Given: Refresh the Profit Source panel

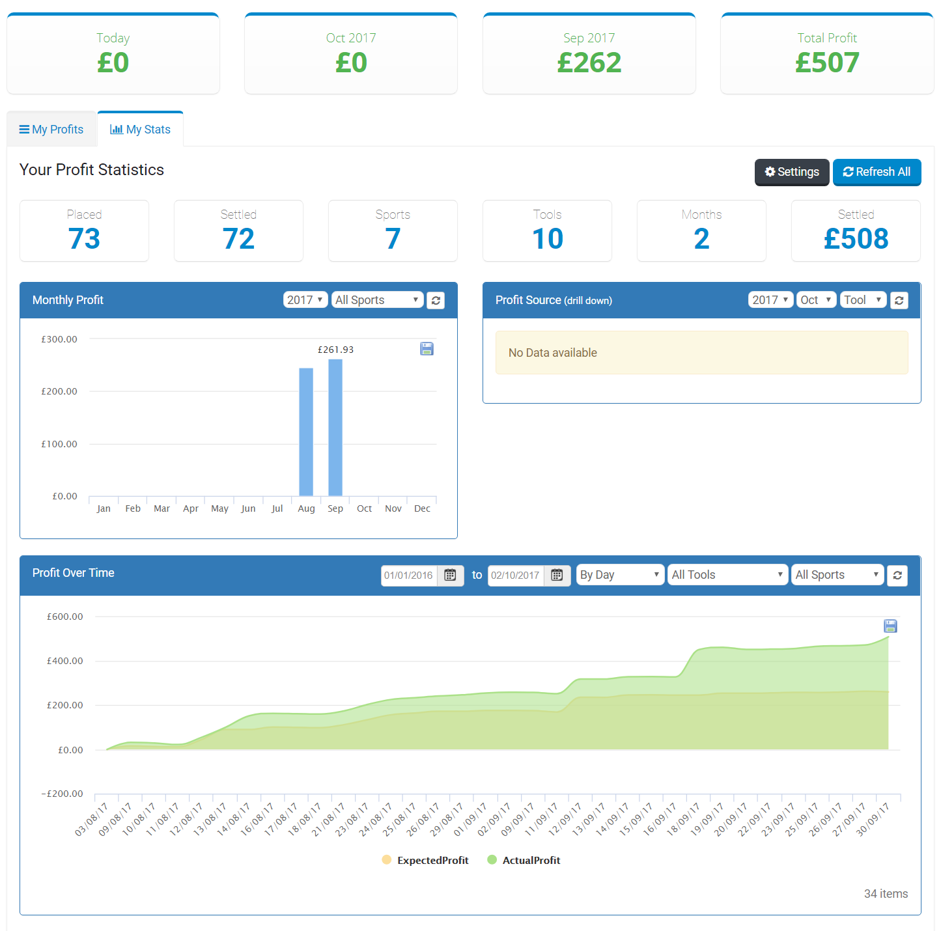Looking at the screenshot, I should (899, 300).
